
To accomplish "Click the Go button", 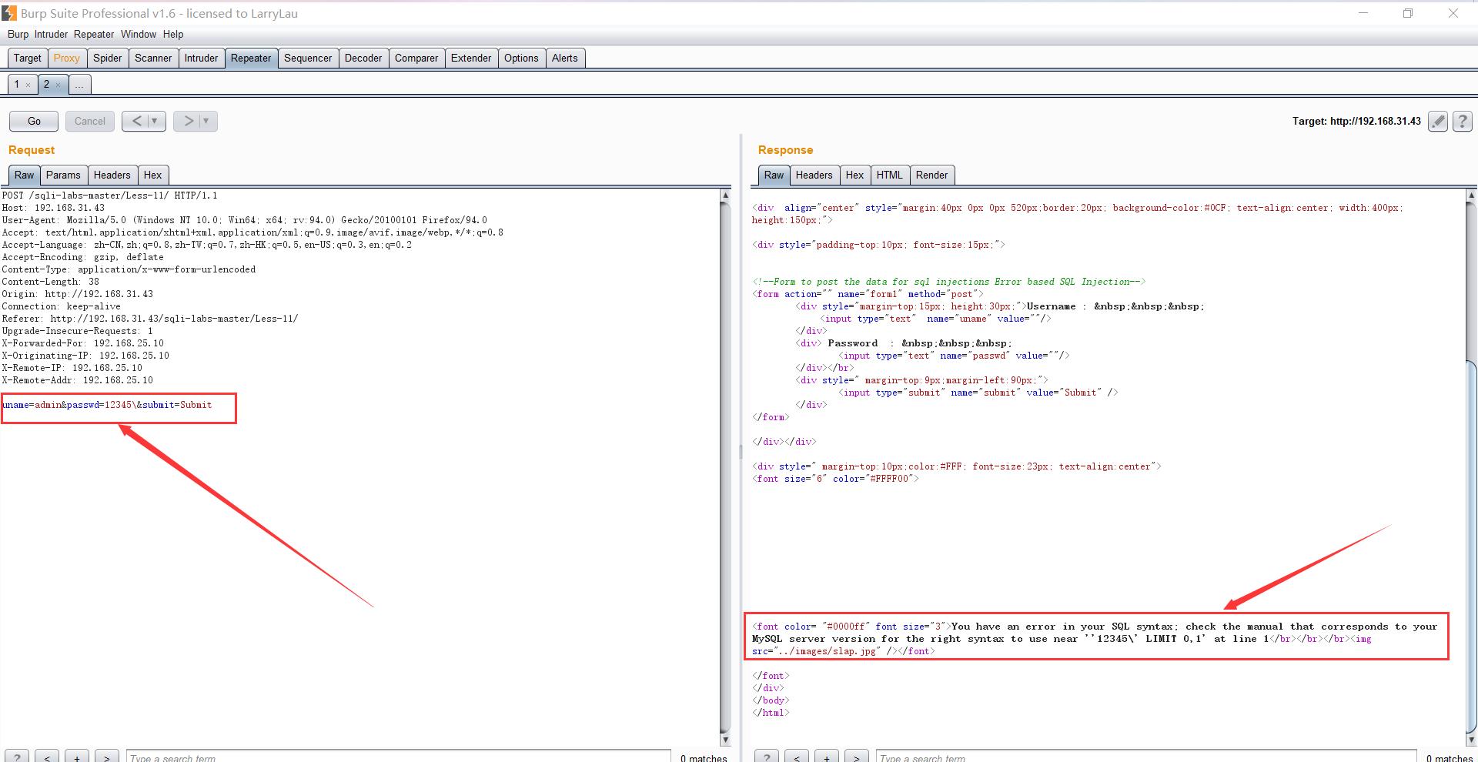I will point(34,121).
